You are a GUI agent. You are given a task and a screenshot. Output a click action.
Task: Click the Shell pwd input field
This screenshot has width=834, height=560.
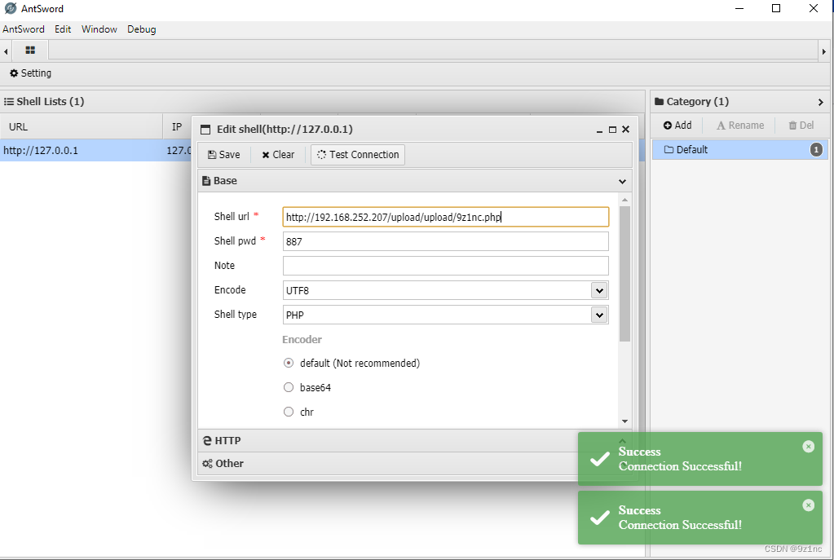446,241
